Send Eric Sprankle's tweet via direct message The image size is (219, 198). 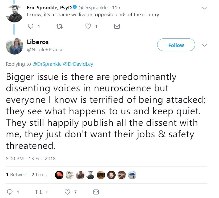pyautogui.click(x=117, y=26)
